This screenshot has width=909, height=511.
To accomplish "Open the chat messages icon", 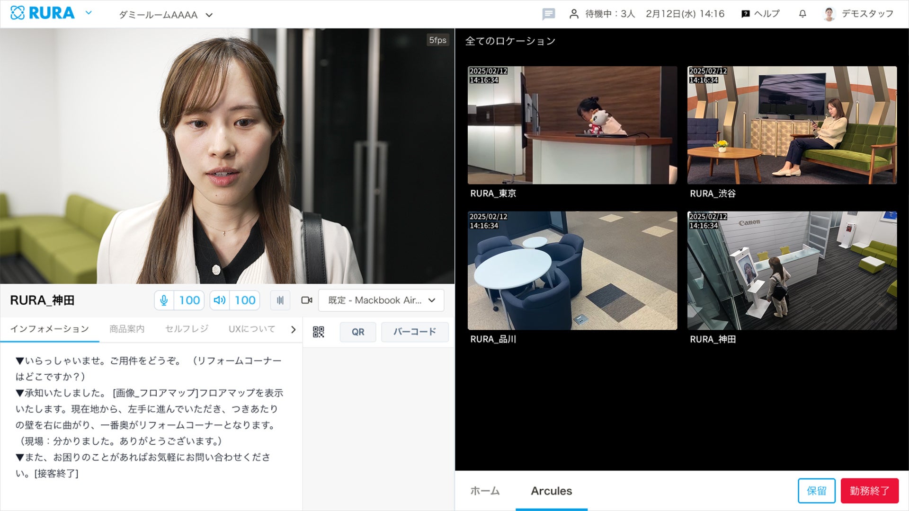I will coord(548,14).
